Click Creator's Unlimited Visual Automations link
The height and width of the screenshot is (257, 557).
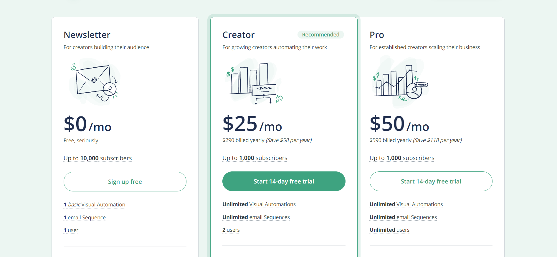(259, 204)
